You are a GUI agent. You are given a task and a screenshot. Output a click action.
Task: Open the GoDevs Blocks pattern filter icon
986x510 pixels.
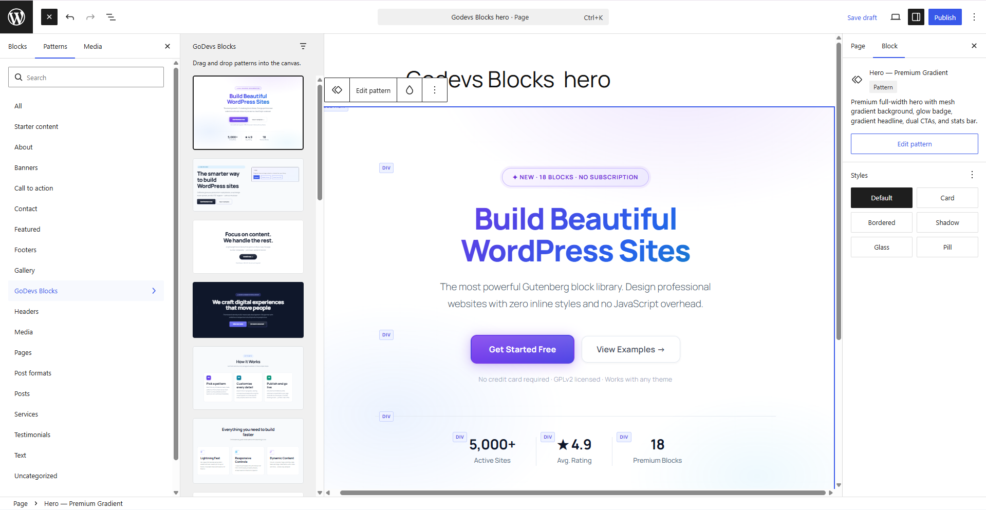point(303,46)
